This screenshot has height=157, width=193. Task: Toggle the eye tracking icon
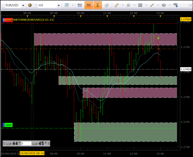coord(107,6)
